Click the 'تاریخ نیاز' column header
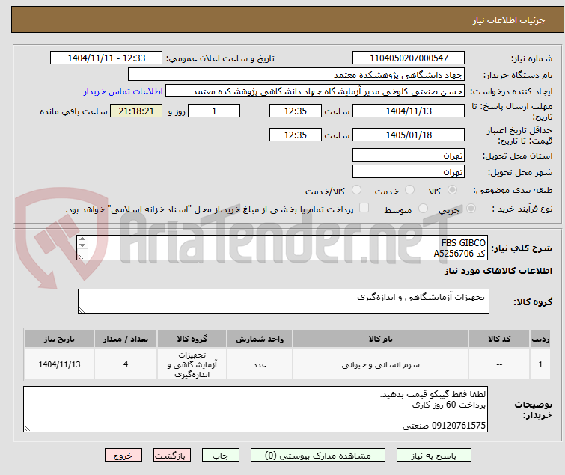The height and width of the screenshot is (475, 565). (59, 339)
